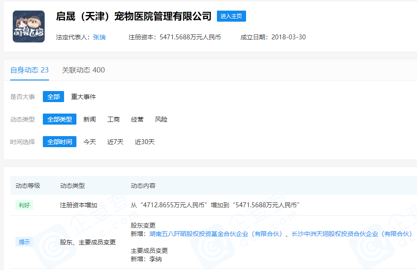417x270 pixels.
Task: Filter dynamic type by 工商
Action: [114, 119]
